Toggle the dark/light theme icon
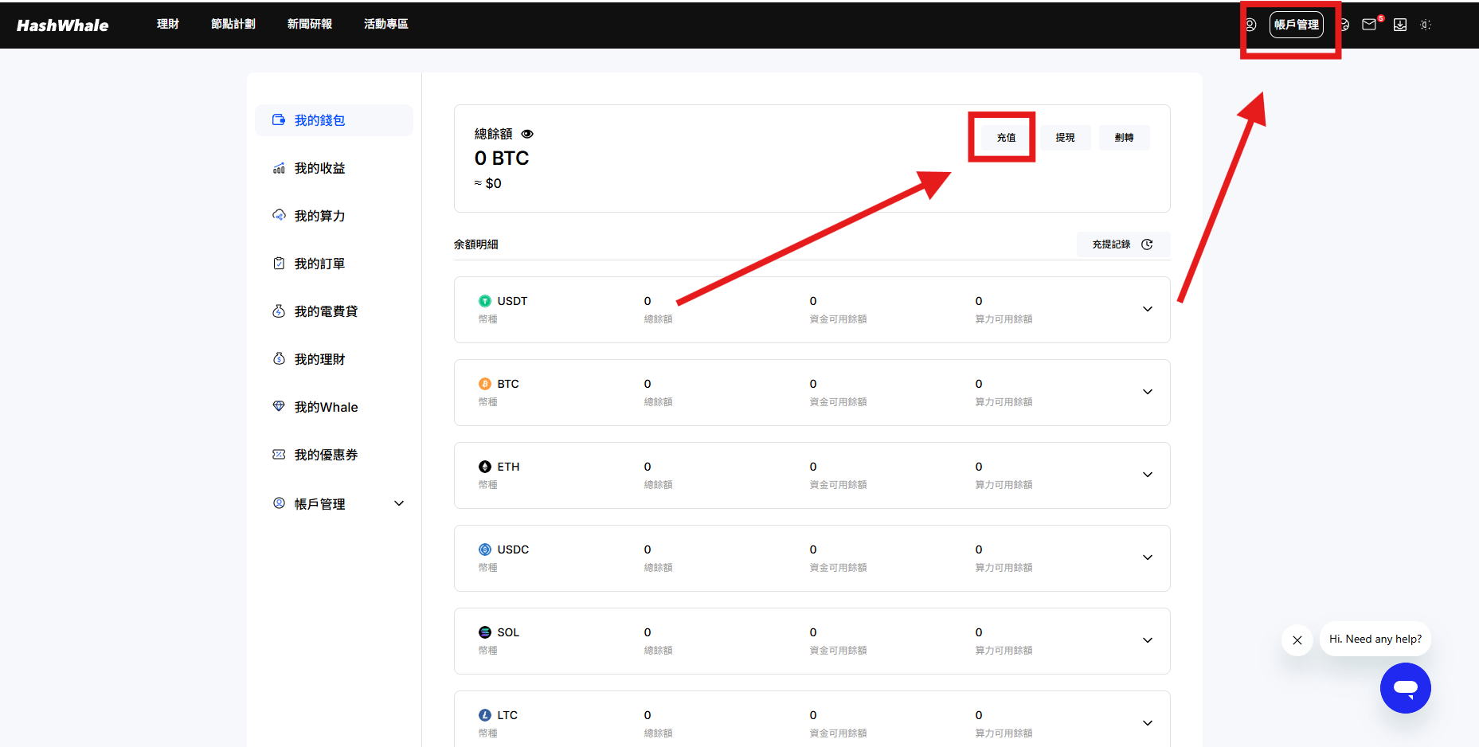 (x=1426, y=25)
